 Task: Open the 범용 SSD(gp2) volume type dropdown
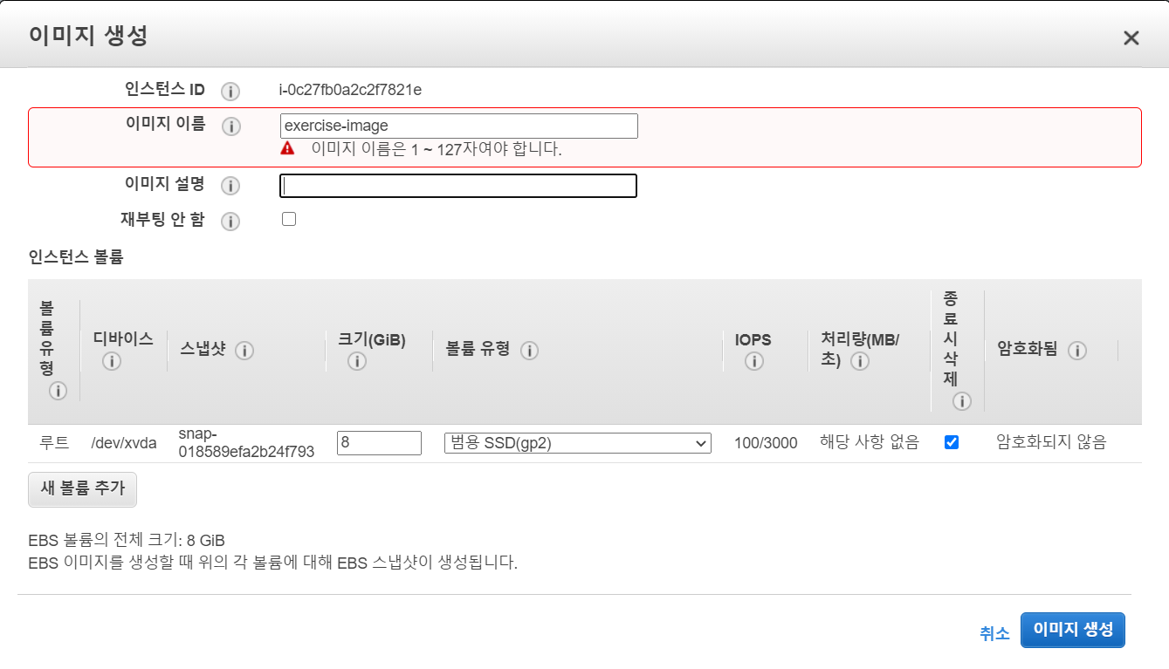pyautogui.click(x=577, y=443)
